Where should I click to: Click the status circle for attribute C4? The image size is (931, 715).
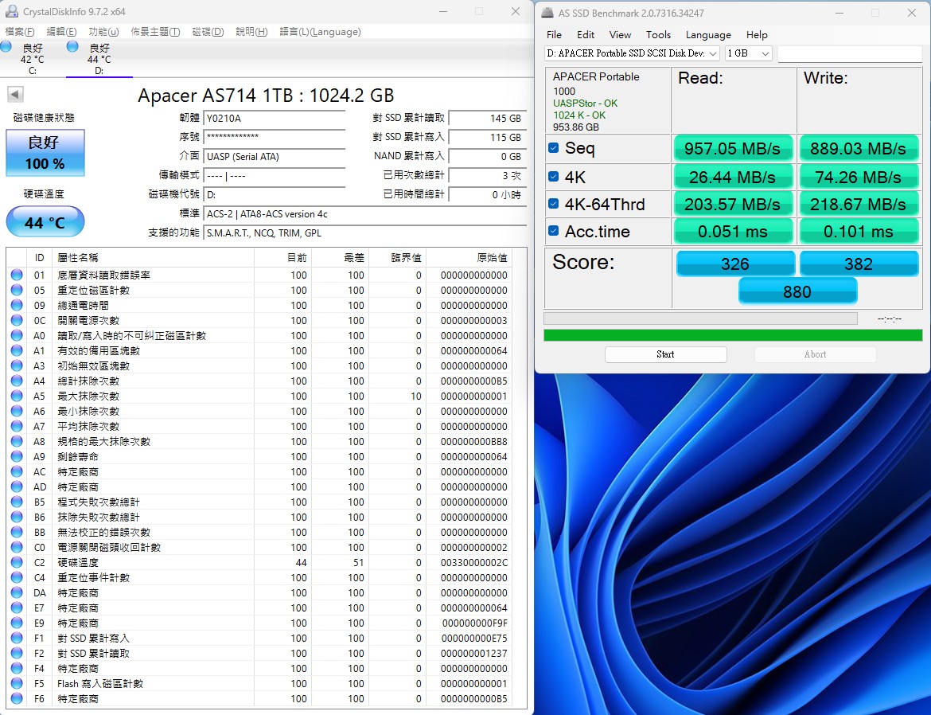click(17, 577)
